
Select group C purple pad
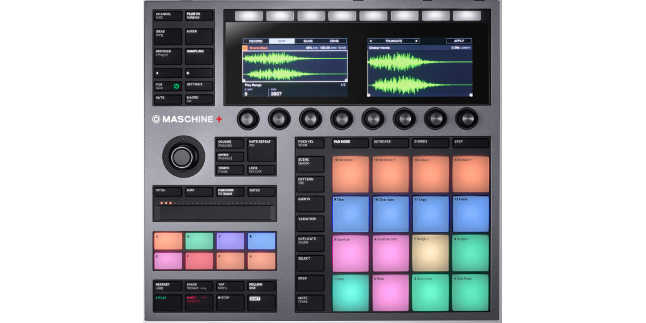(231, 242)
